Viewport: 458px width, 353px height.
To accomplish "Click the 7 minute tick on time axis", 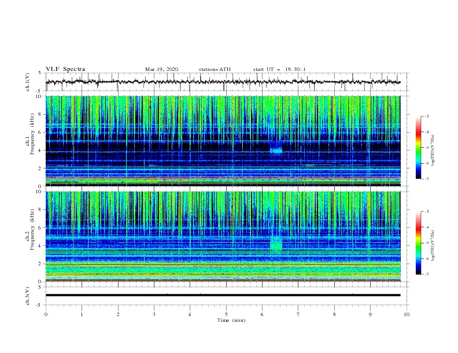I will [x=298, y=314].
